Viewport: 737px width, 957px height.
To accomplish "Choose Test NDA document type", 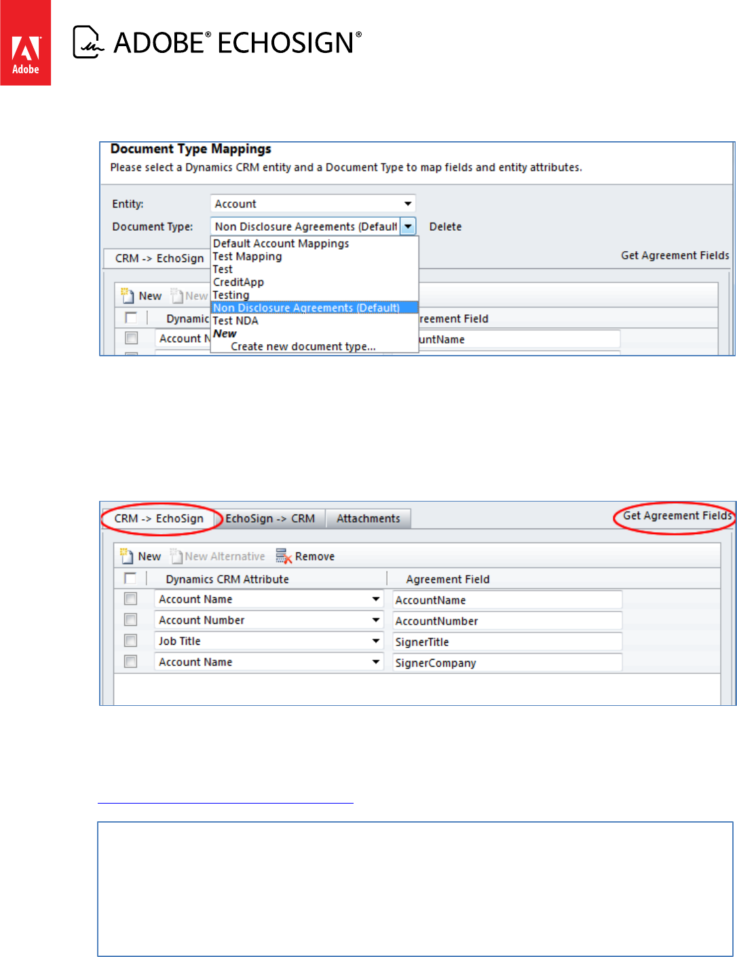I will click(235, 320).
